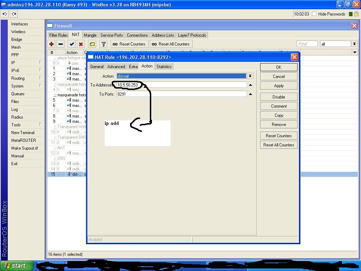Image resolution: width=361 pixels, height=271 pixels.
Task: Click inside the Find input field
Action: [306, 43]
